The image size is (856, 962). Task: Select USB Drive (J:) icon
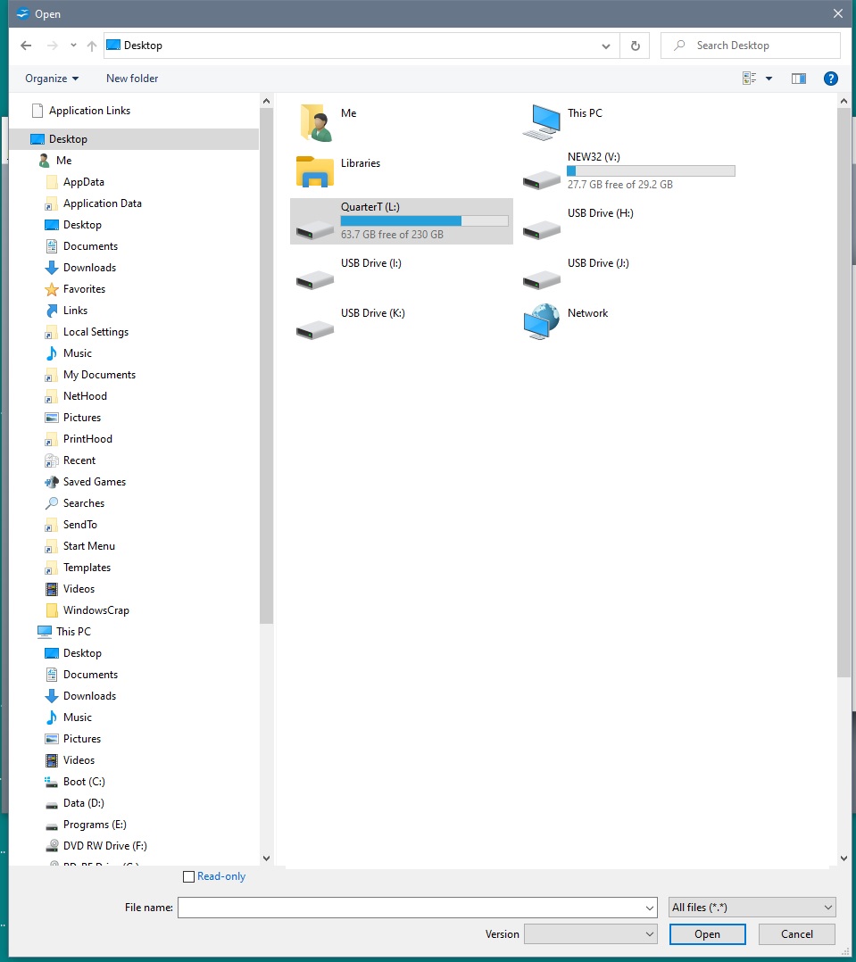[542, 280]
